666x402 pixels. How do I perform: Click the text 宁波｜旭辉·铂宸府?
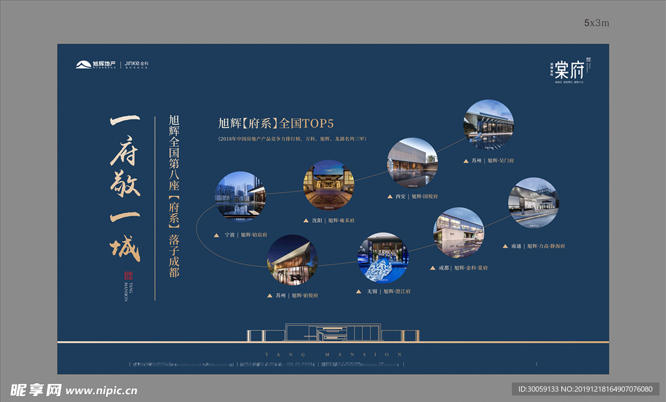(x=246, y=235)
